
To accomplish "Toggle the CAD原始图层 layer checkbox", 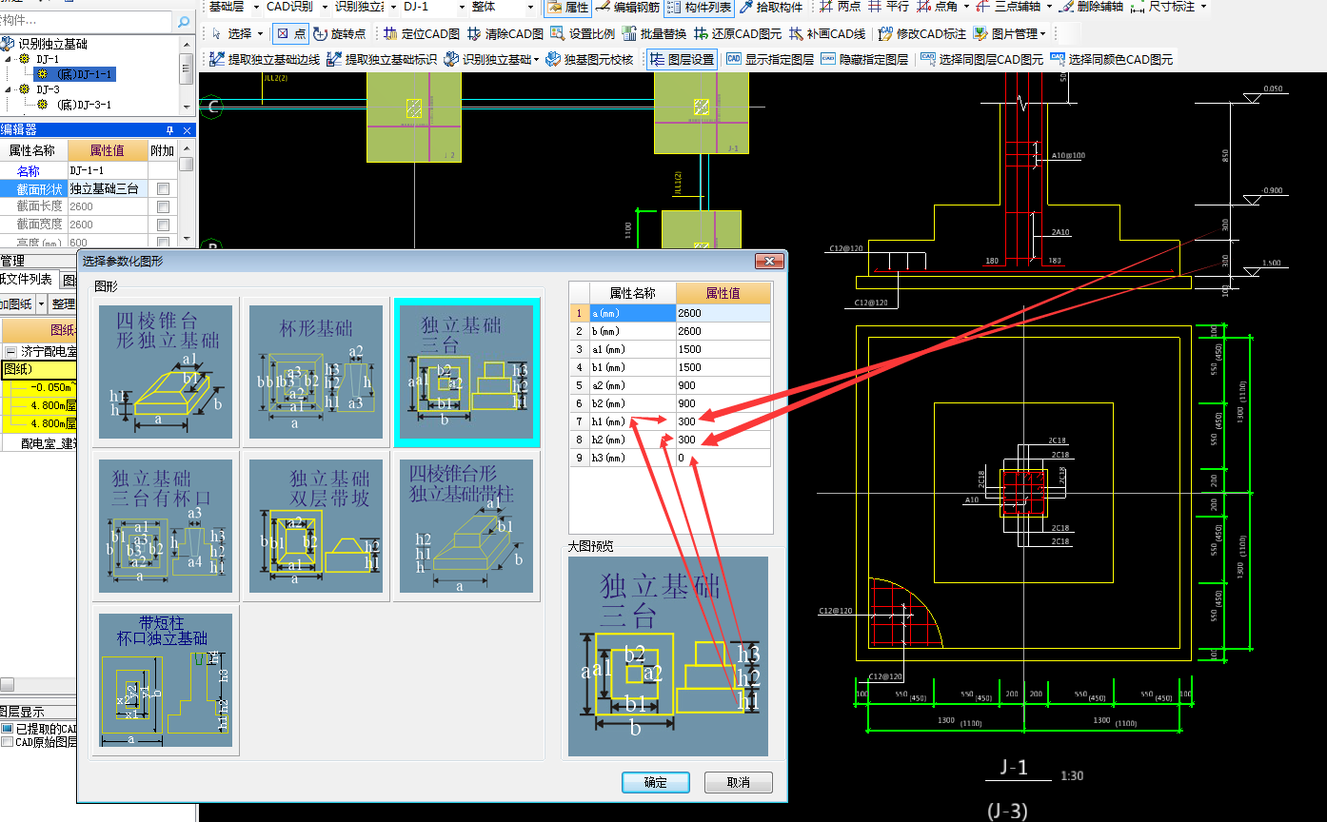I will pyautogui.click(x=7, y=742).
